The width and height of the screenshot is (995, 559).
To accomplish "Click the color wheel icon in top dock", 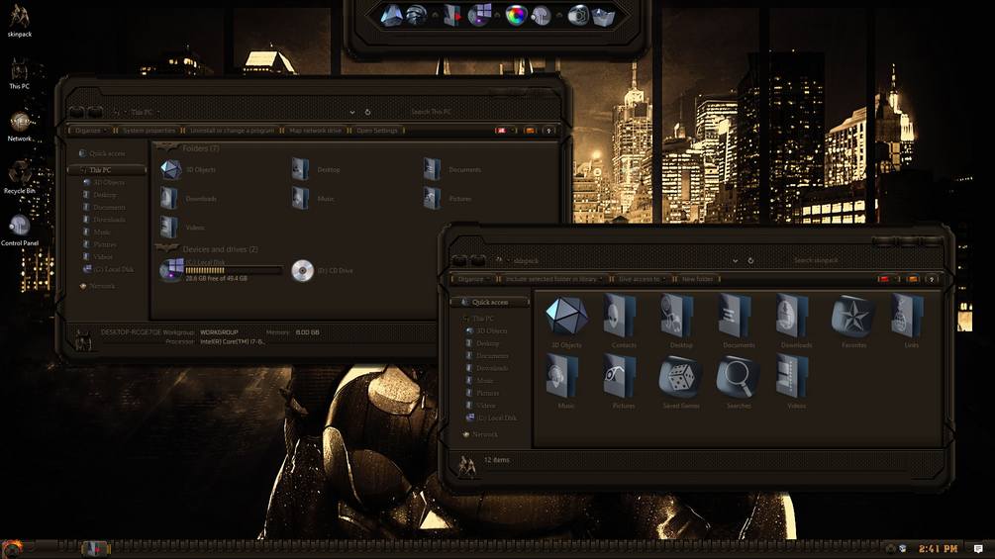I will click(516, 15).
